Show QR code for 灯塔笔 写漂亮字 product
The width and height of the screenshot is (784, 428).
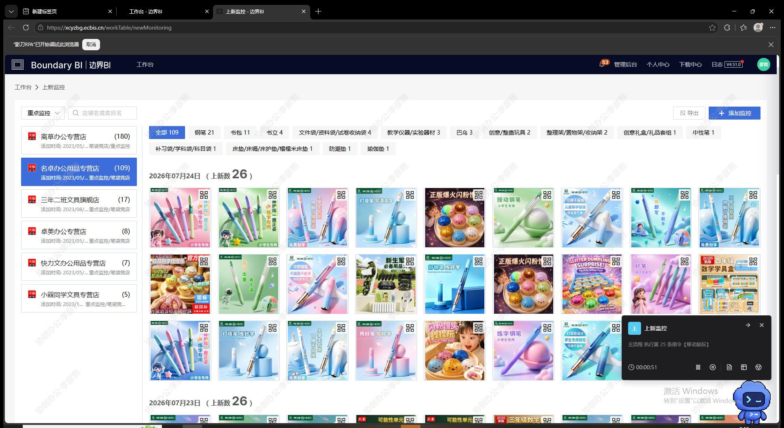(x=410, y=195)
